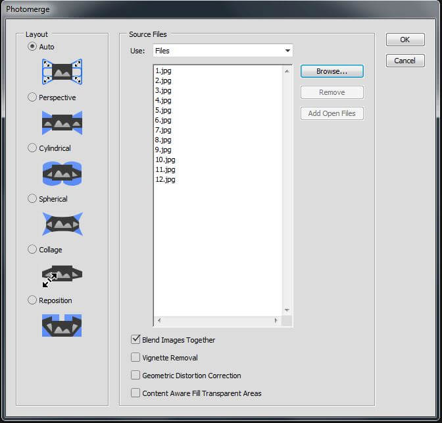
Task: Open the Use source dropdown
Action: (x=222, y=51)
